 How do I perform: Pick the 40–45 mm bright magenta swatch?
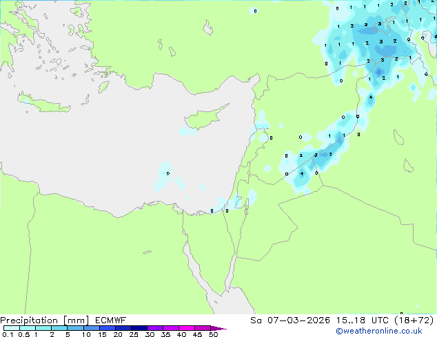(x=187, y=328)
